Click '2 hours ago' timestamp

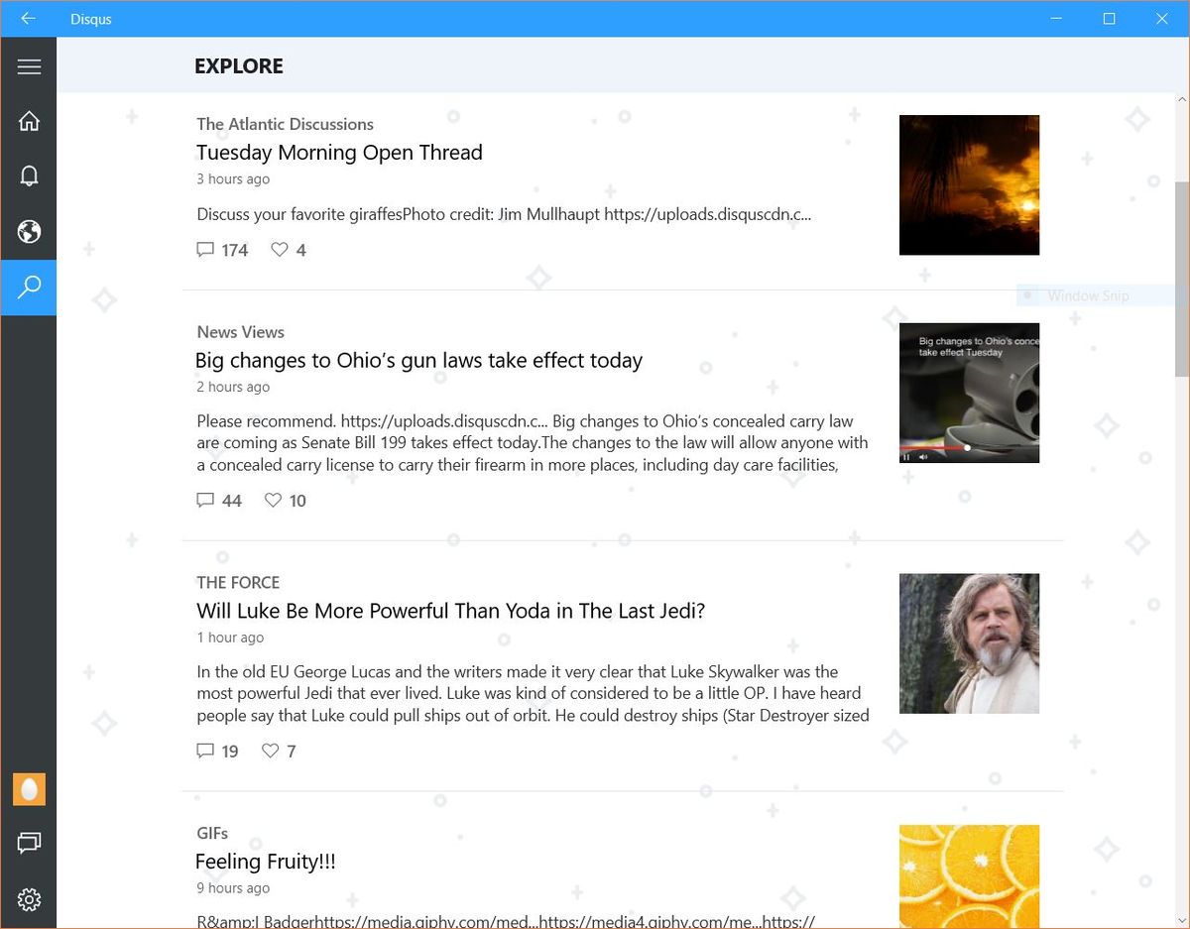click(233, 387)
